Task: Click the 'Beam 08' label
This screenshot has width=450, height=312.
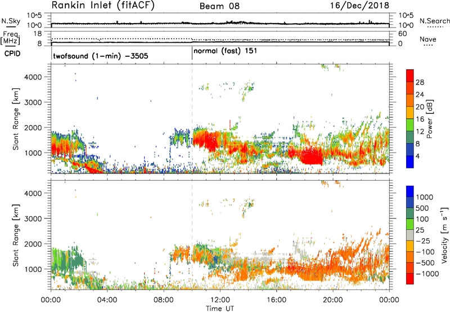Action: (x=219, y=6)
